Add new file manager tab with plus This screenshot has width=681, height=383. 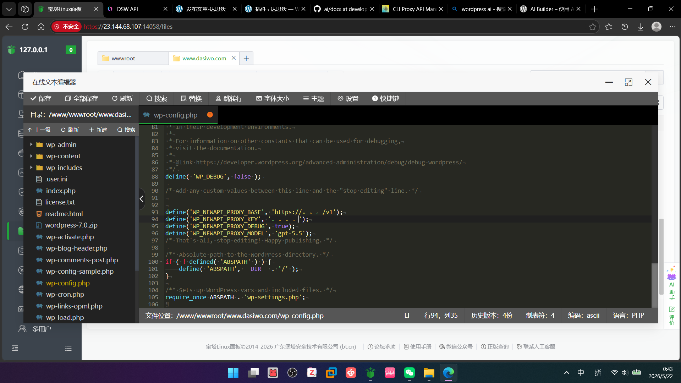246,58
